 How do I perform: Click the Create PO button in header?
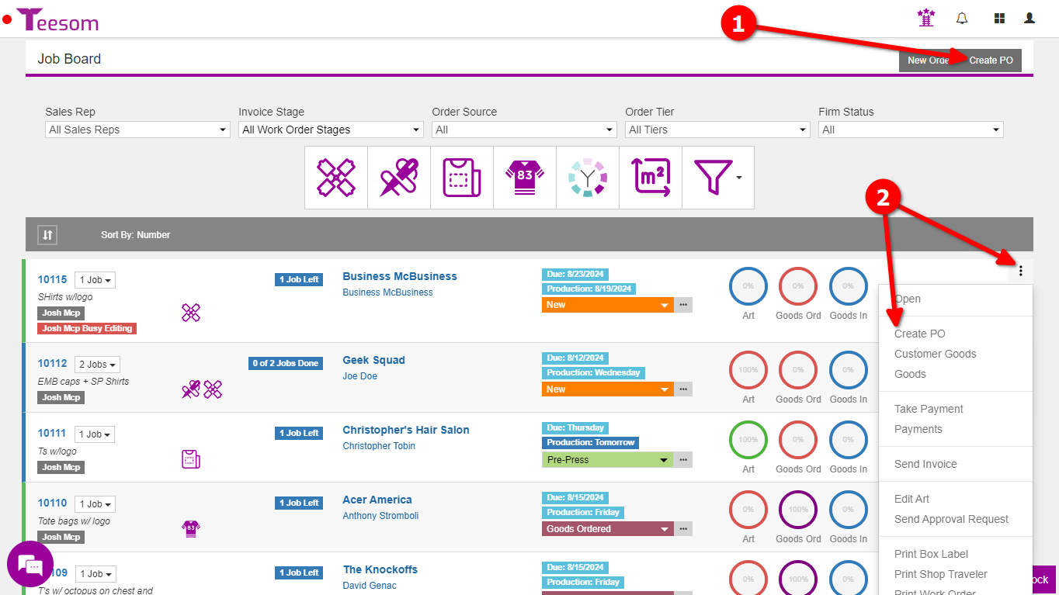tap(991, 61)
